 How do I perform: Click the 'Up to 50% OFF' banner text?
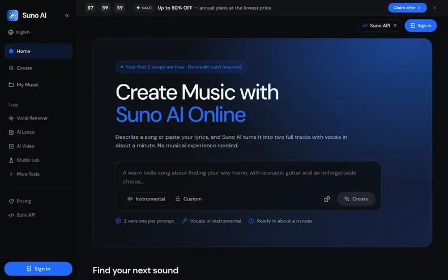click(175, 8)
